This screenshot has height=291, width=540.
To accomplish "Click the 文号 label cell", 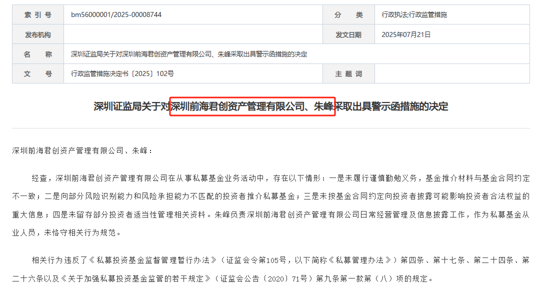I will (x=38, y=73).
